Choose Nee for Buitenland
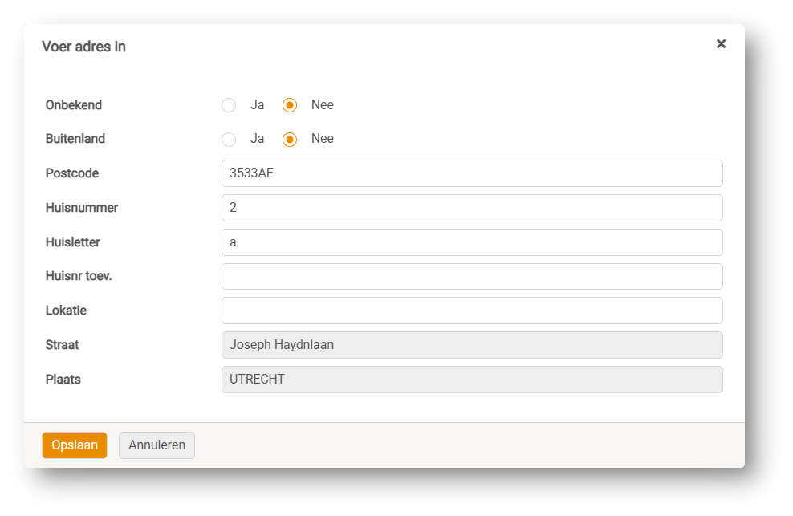This screenshot has height=516, width=793. tap(290, 139)
